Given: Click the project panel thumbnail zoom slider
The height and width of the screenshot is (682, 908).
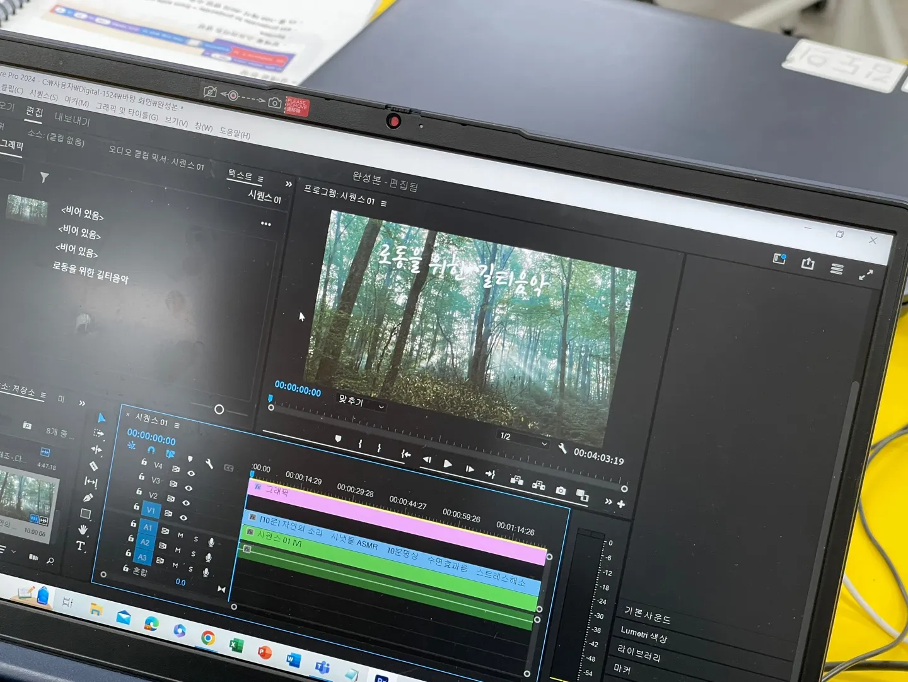Looking at the screenshot, I should pos(219,409).
